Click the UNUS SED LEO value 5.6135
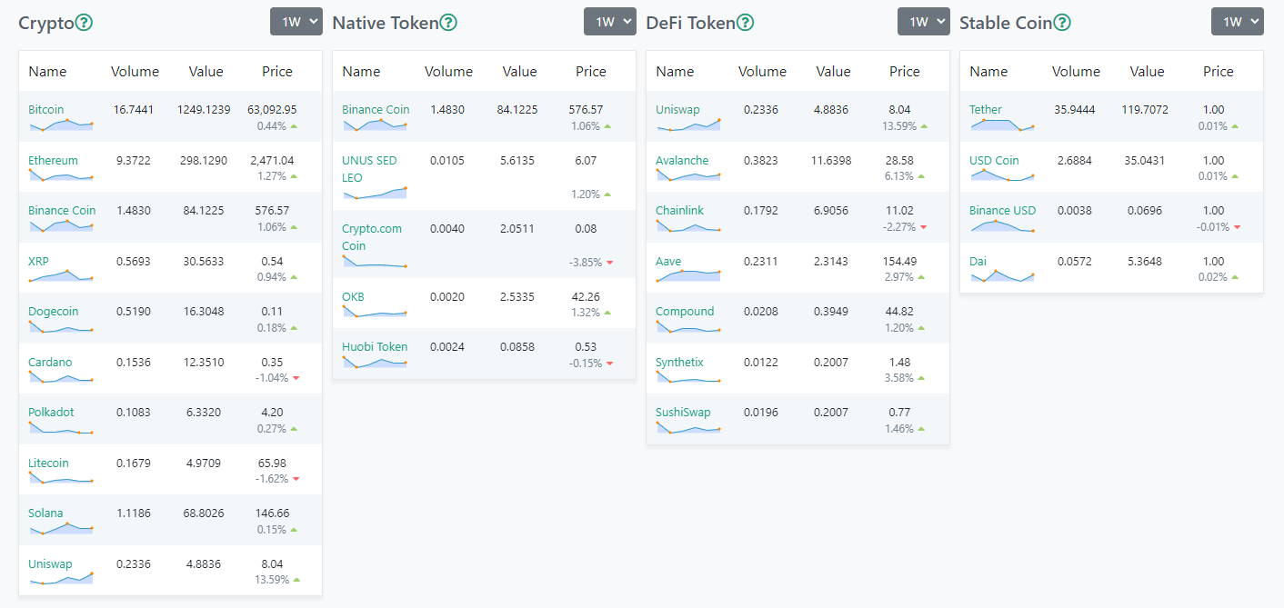This screenshot has height=608, width=1284. [x=517, y=160]
